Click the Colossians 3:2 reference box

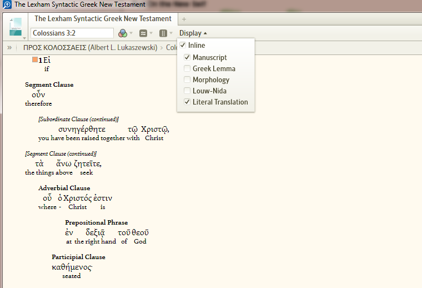72,33
